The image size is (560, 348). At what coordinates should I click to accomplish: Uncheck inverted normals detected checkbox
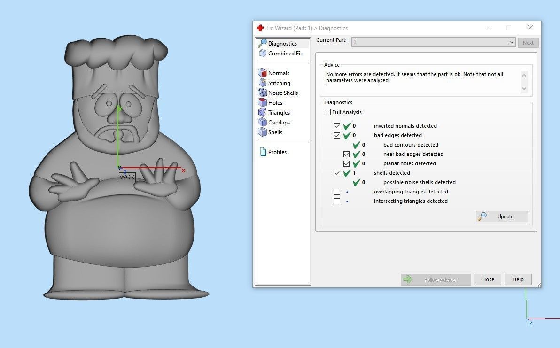[x=337, y=126]
